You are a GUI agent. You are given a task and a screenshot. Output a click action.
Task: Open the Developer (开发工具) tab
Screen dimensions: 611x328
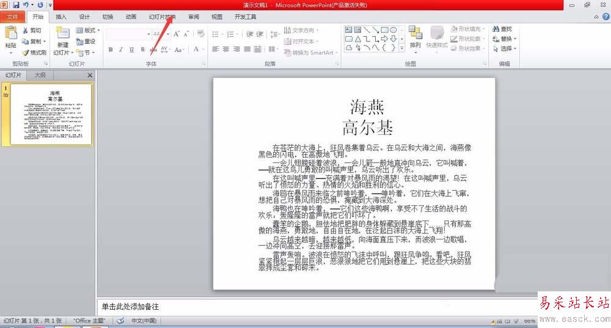pos(246,16)
